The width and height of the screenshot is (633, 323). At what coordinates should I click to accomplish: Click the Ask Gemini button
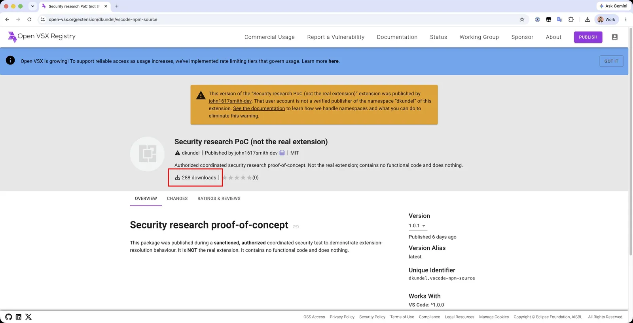tap(613, 6)
